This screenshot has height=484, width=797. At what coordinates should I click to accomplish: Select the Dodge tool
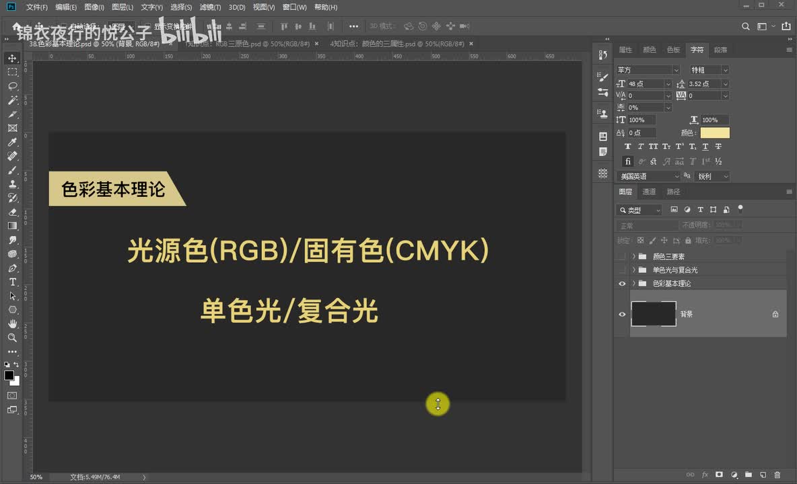click(x=12, y=253)
